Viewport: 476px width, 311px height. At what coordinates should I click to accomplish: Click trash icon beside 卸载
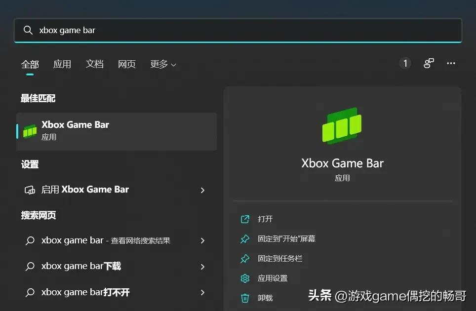[245, 298]
